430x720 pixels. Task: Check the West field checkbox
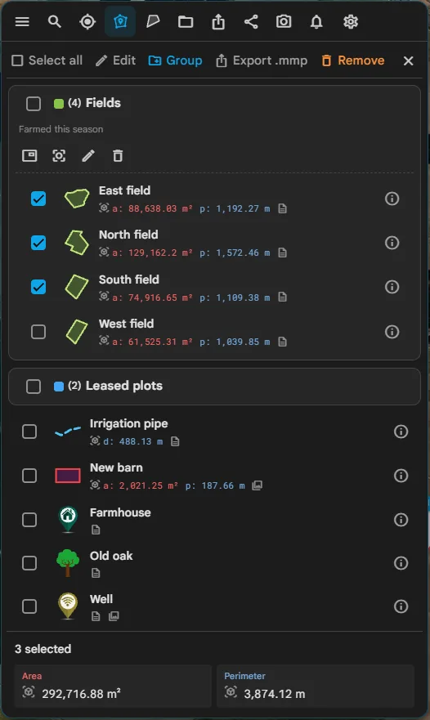[38, 332]
